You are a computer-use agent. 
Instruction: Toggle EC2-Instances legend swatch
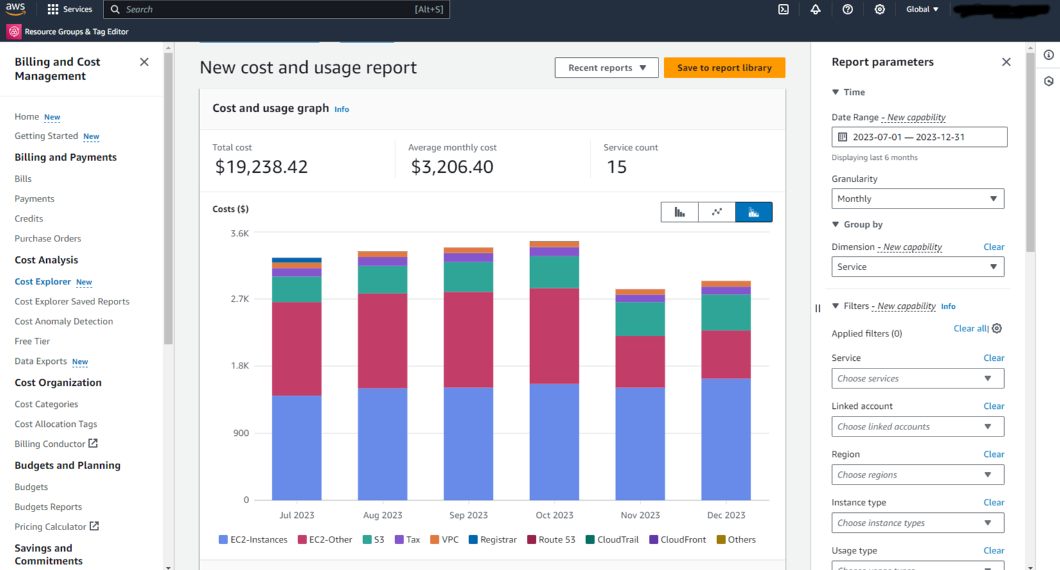pos(223,539)
